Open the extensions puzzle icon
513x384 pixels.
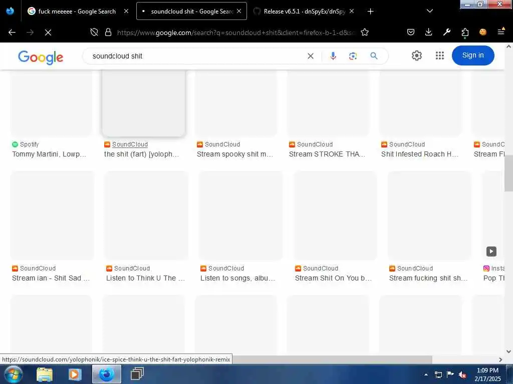tap(465, 32)
